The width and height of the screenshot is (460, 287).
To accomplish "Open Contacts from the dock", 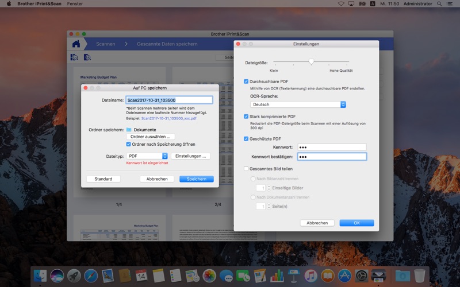I will (x=125, y=276).
